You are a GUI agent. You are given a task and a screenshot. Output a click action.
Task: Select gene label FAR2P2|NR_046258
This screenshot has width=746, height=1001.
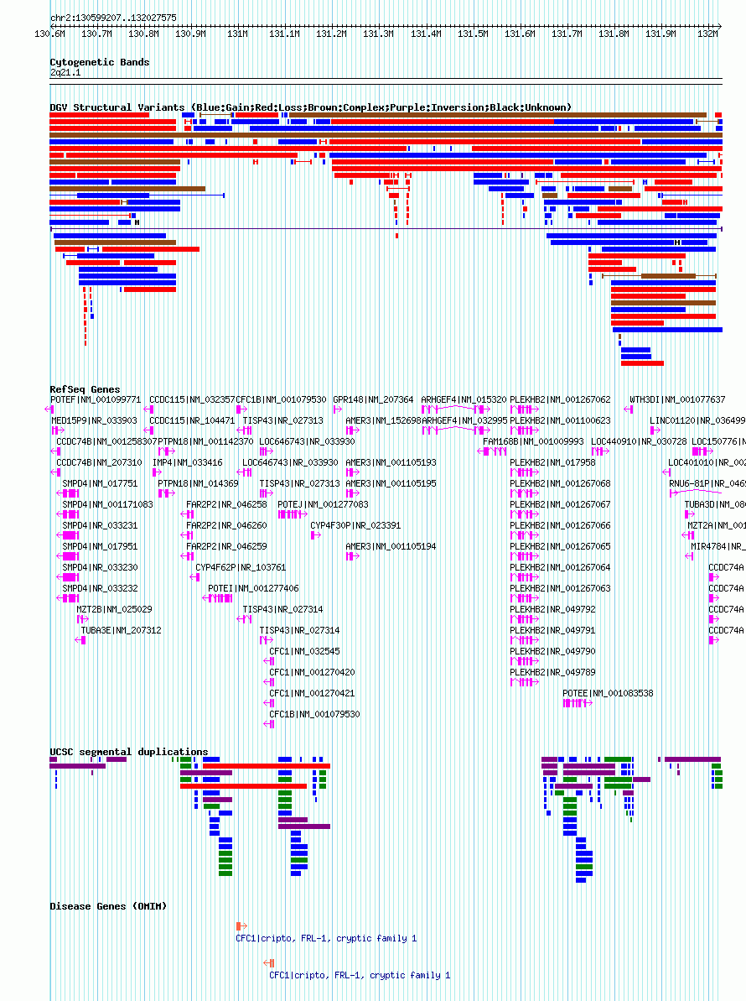pos(227,505)
